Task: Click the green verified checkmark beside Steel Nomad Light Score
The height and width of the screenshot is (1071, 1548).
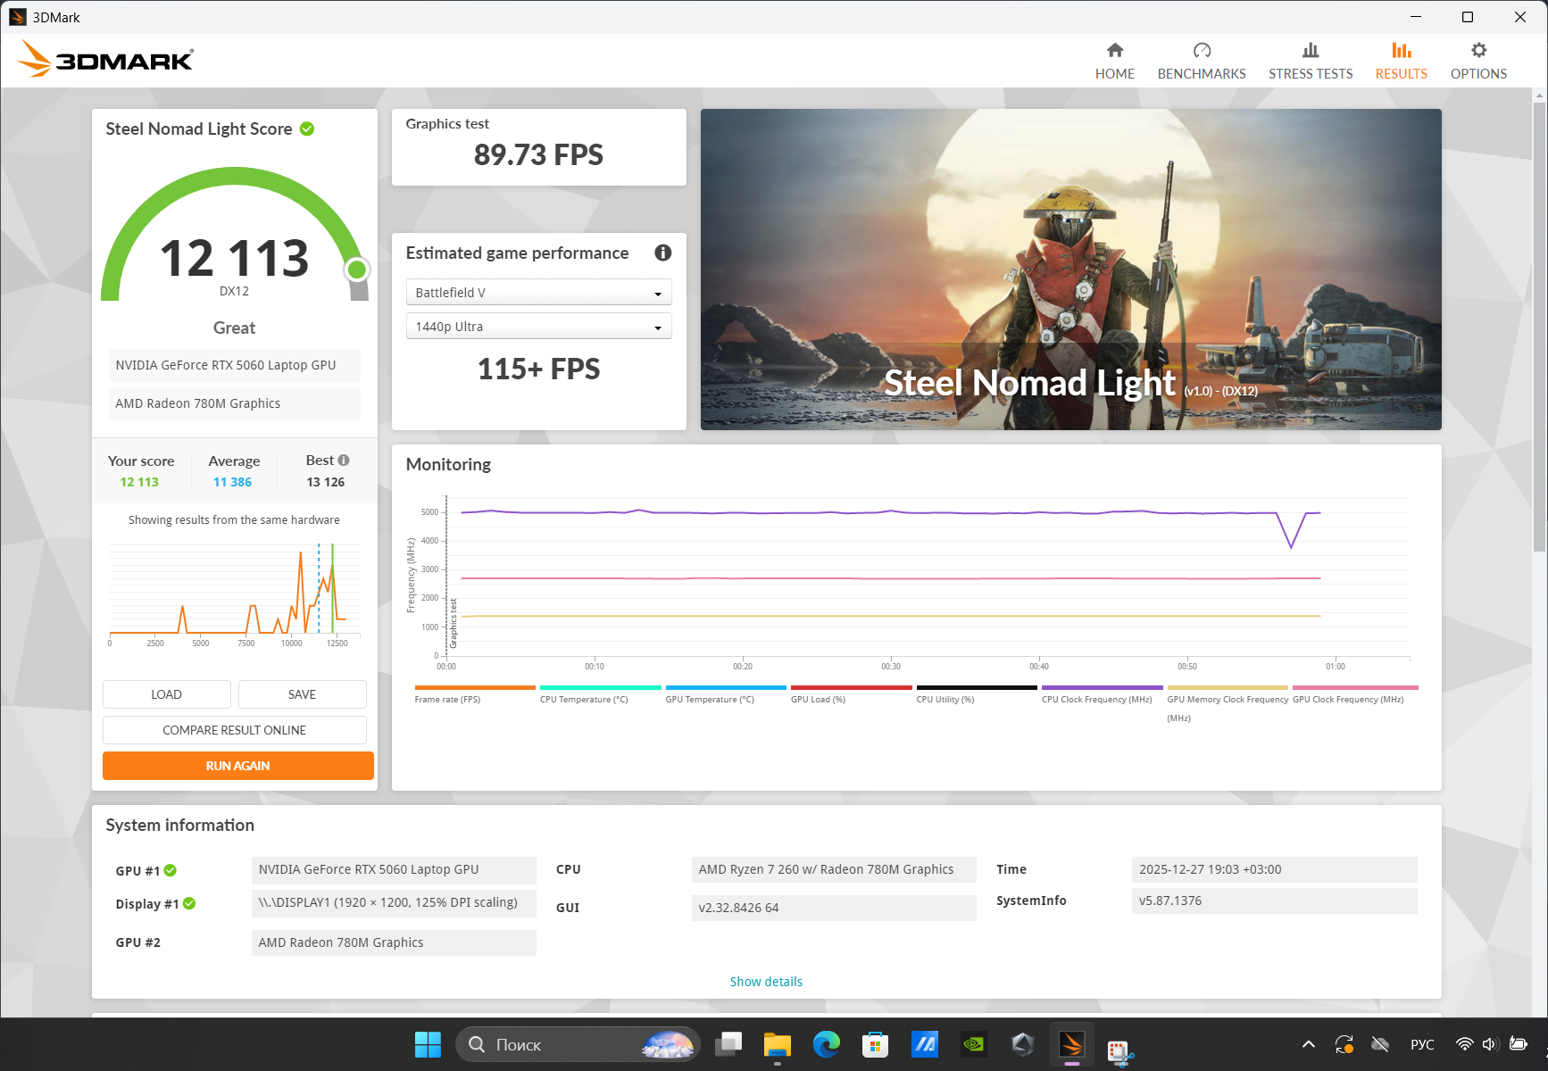Action: pos(307,129)
